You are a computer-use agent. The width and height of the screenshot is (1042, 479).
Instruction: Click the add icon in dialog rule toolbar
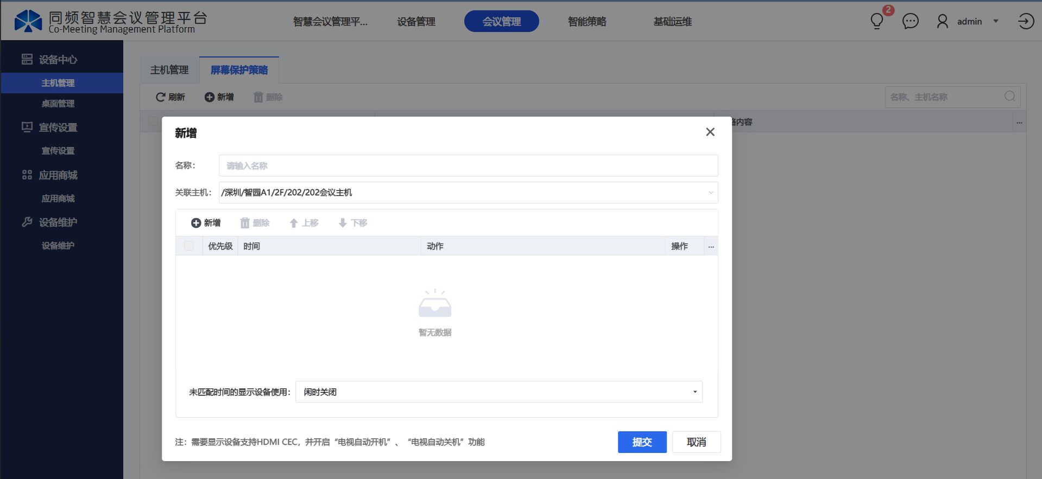coord(196,223)
